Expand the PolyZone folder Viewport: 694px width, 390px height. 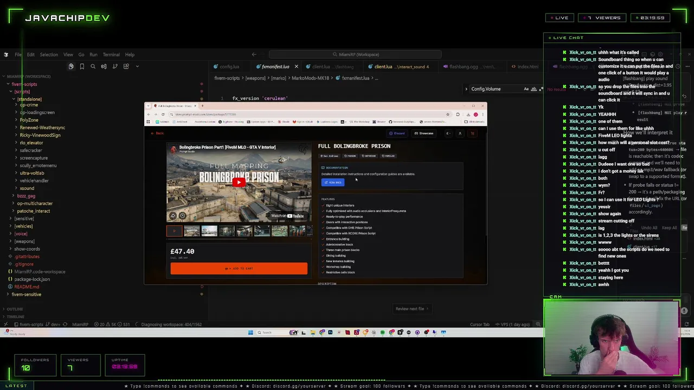pos(29,120)
